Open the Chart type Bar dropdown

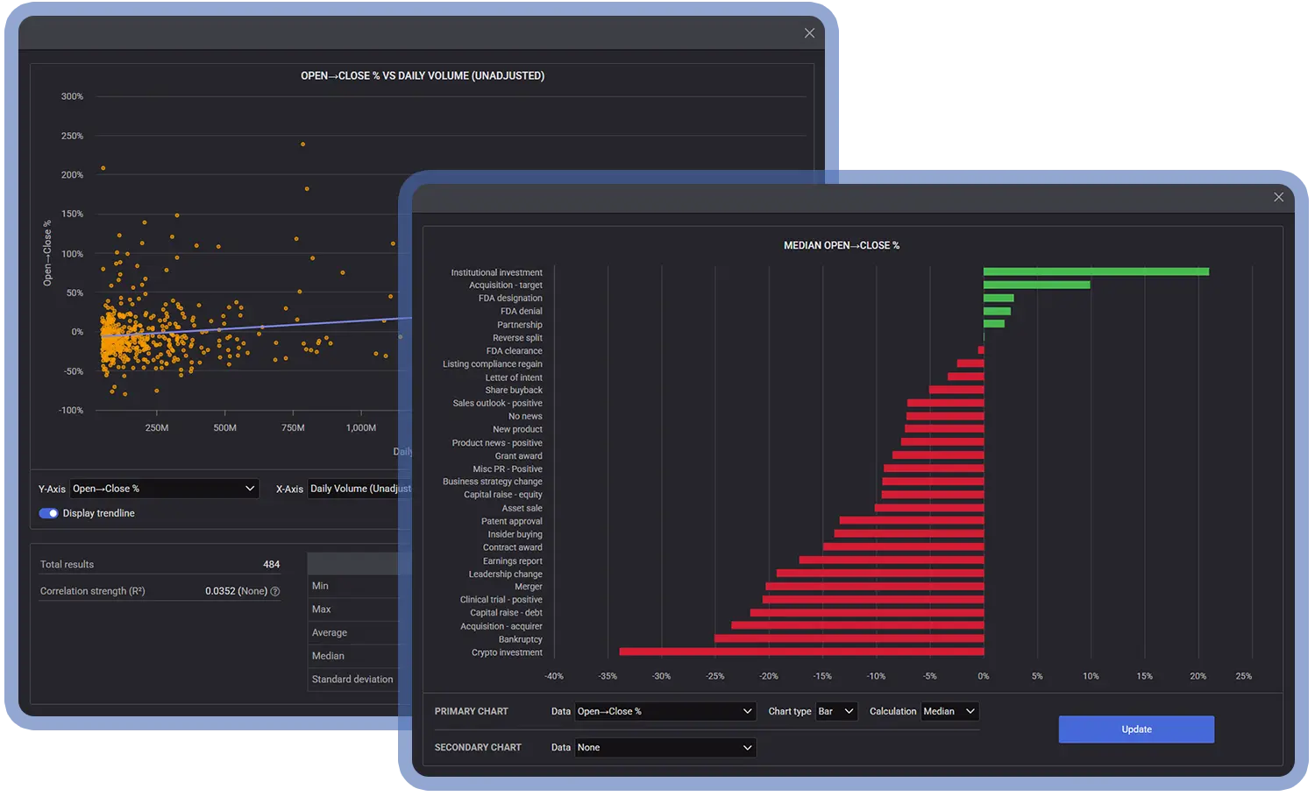(x=835, y=712)
